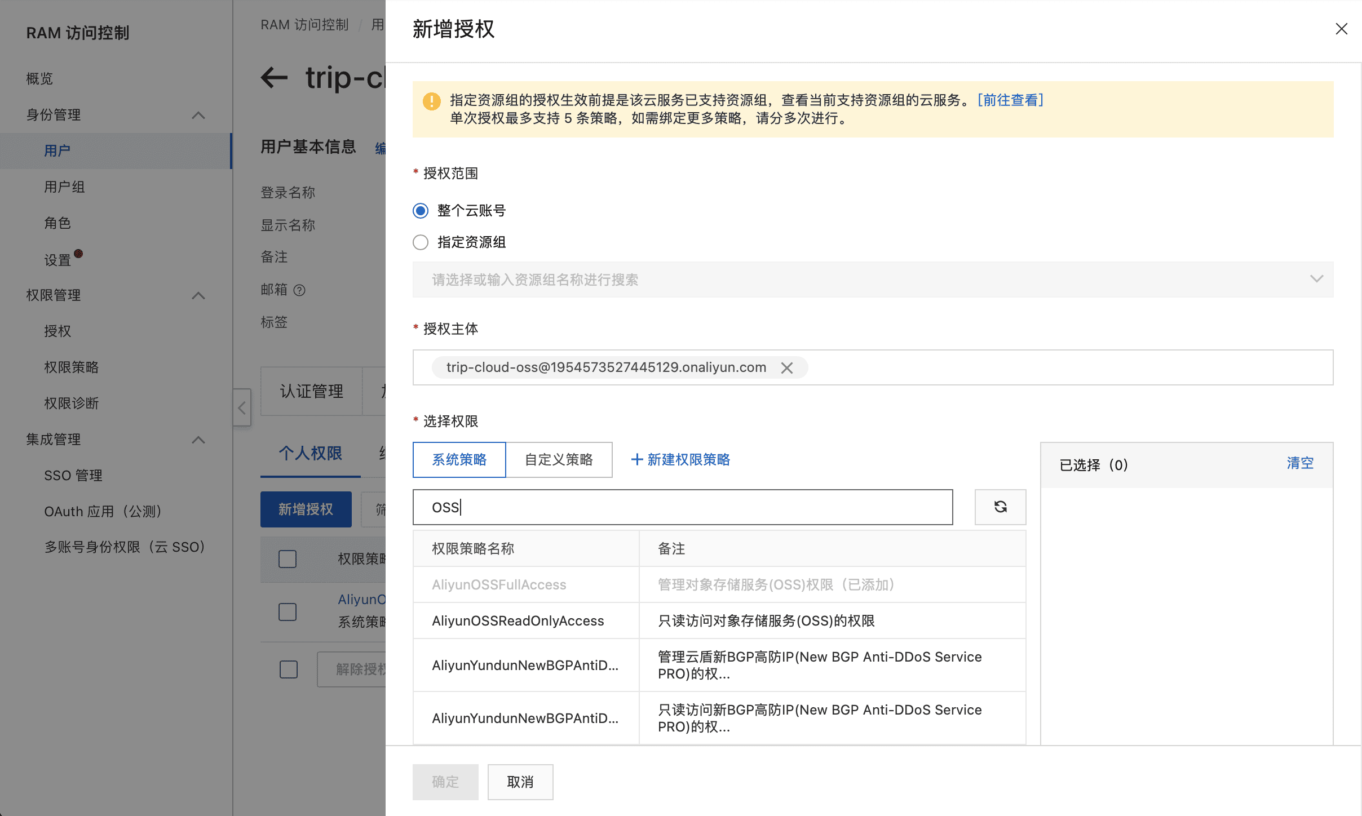Click the help icon beside 邮箱
Screen dimensions: 1362x816
(x=300, y=290)
